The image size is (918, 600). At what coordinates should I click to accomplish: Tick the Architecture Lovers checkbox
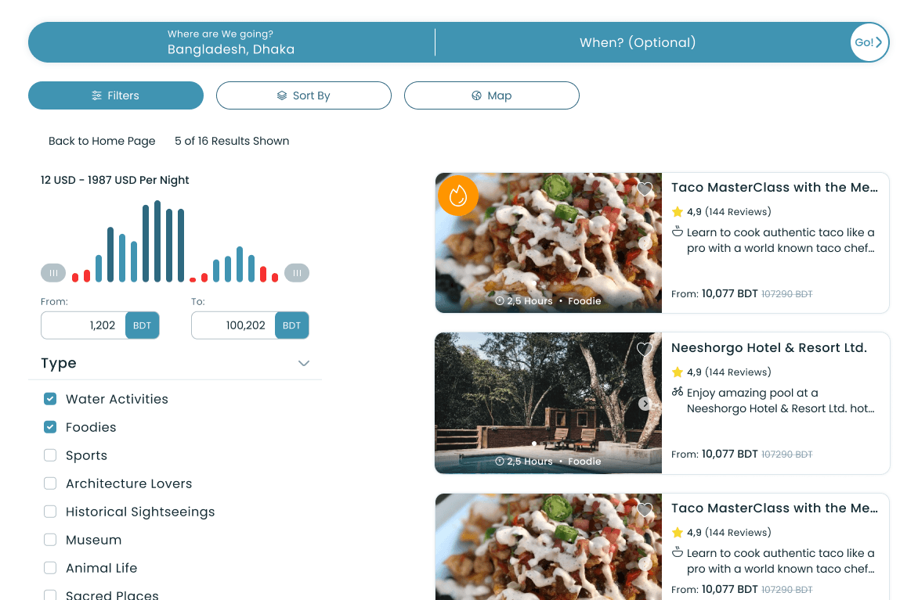tap(50, 483)
